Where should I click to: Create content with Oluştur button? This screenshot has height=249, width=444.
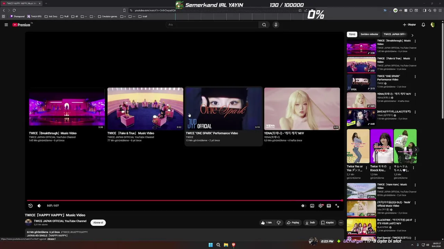pyautogui.click(x=409, y=25)
